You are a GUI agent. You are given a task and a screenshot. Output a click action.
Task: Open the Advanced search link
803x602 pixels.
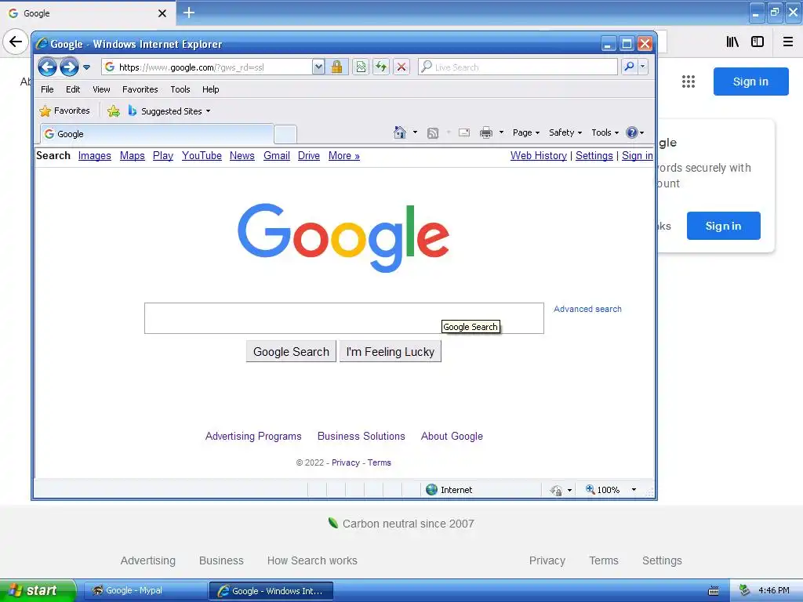point(587,309)
